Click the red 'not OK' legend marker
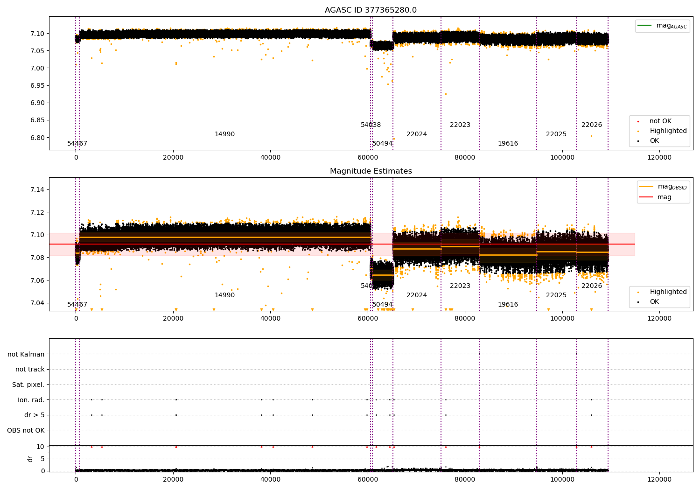The width and height of the screenshot is (700, 490). (638, 121)
